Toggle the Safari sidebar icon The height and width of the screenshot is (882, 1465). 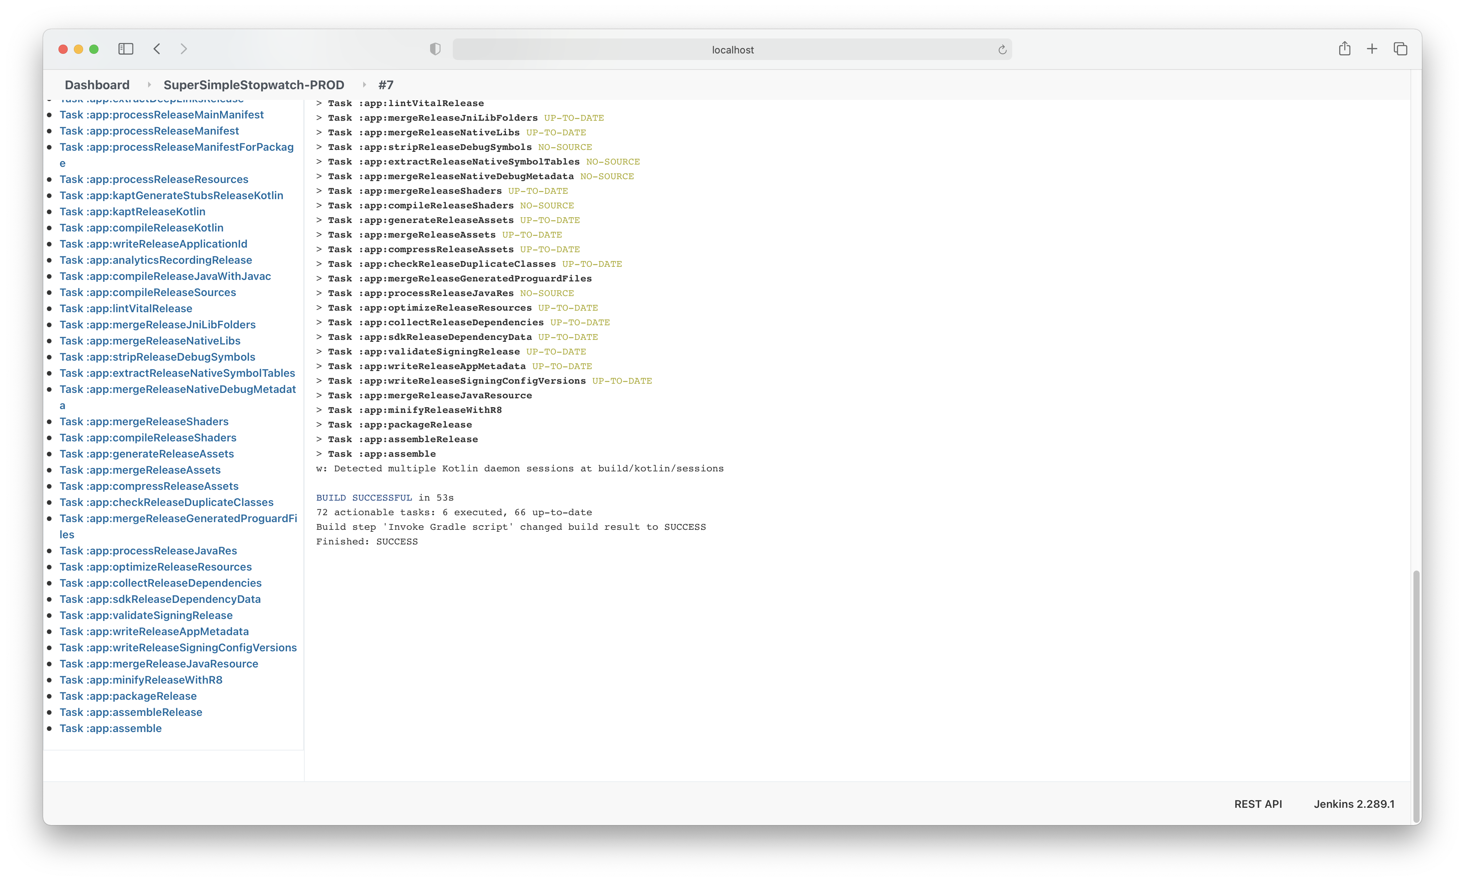(125, 49)
